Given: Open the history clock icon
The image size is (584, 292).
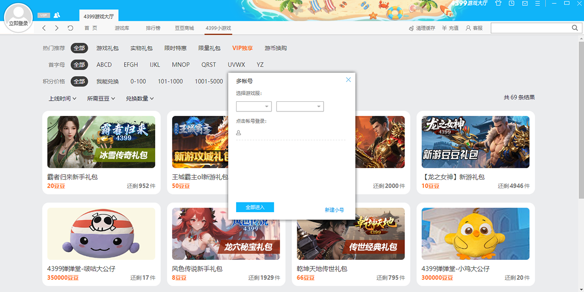Looking at the screenshot, I should (x=511, y=3).
